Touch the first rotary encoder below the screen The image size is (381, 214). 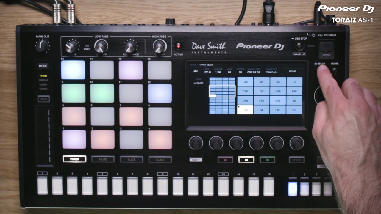pos(196,143)
